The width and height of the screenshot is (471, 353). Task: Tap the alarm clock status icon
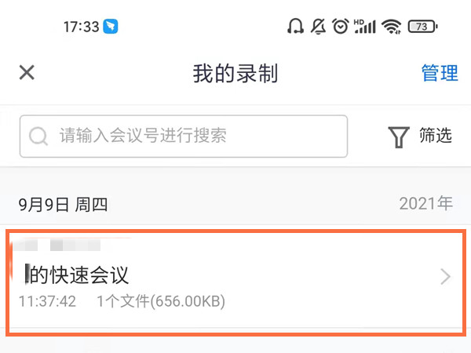341,27
